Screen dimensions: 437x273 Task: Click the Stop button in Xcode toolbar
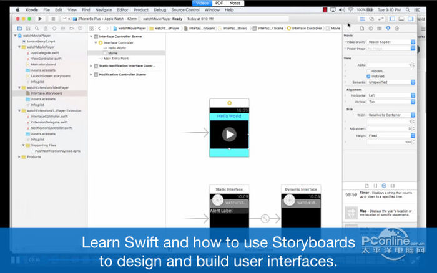pos(53,19)
